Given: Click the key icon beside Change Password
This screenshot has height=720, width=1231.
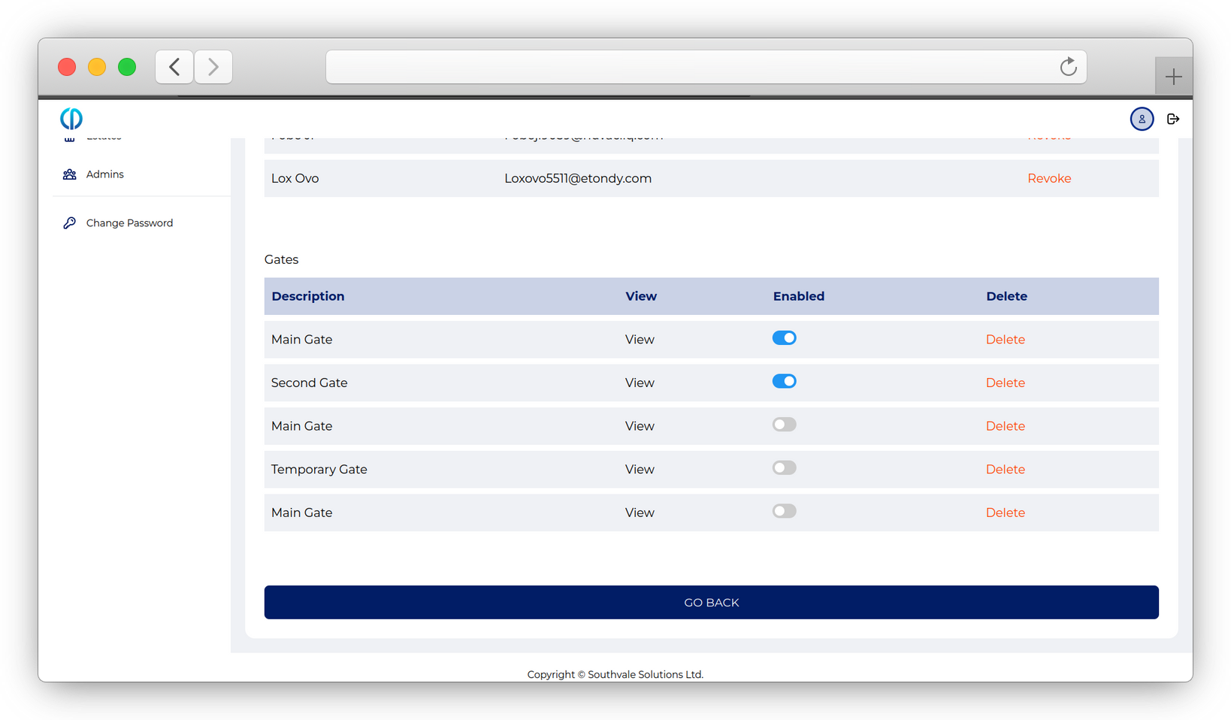Looking at the screenshot, I should [70, 223].
